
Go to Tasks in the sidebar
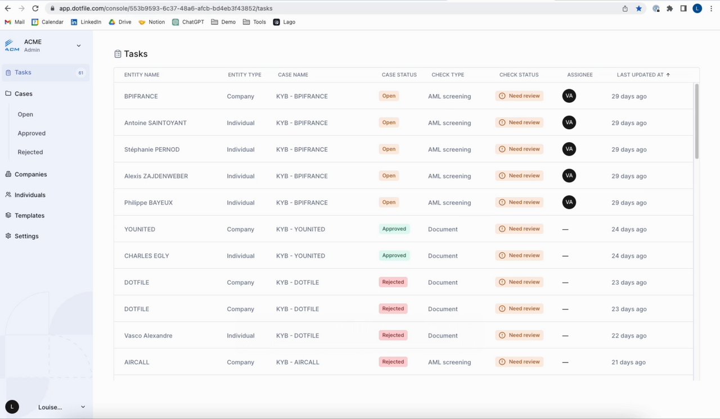[x=46, y=72]
